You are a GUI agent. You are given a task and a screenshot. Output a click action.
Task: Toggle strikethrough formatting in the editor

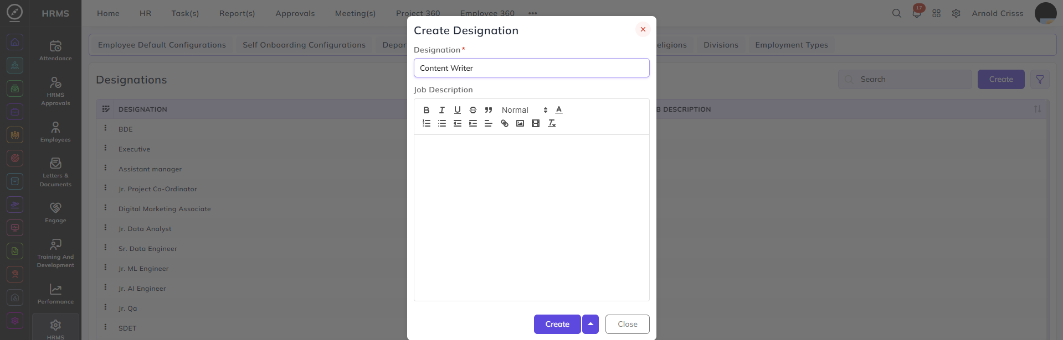(x=473, y=110)
